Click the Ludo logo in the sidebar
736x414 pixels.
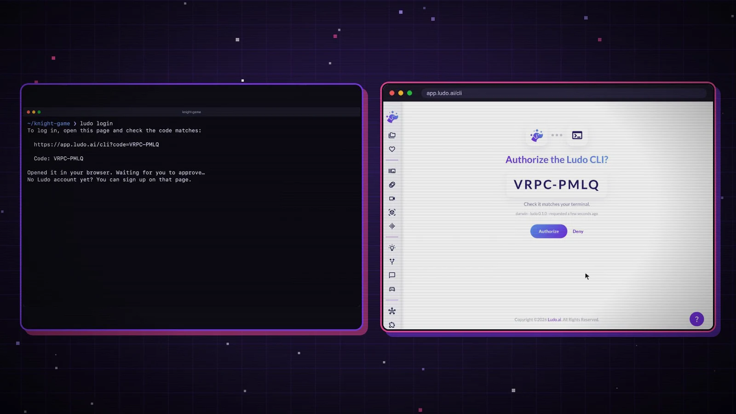[392, 117]
